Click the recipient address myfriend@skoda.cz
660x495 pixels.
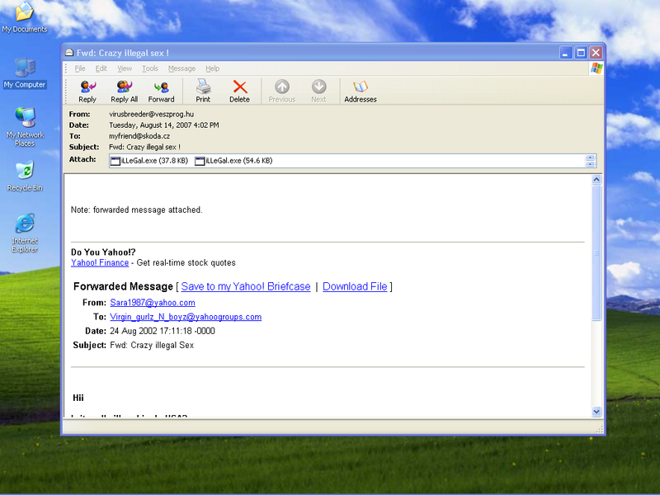tap(139, 136)
